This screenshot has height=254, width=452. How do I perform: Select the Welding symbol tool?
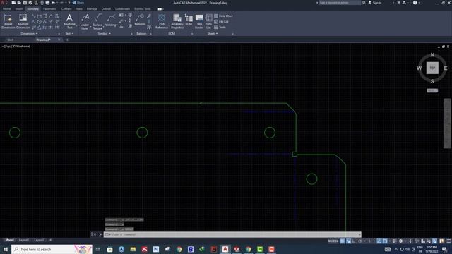tap(111, 20)
